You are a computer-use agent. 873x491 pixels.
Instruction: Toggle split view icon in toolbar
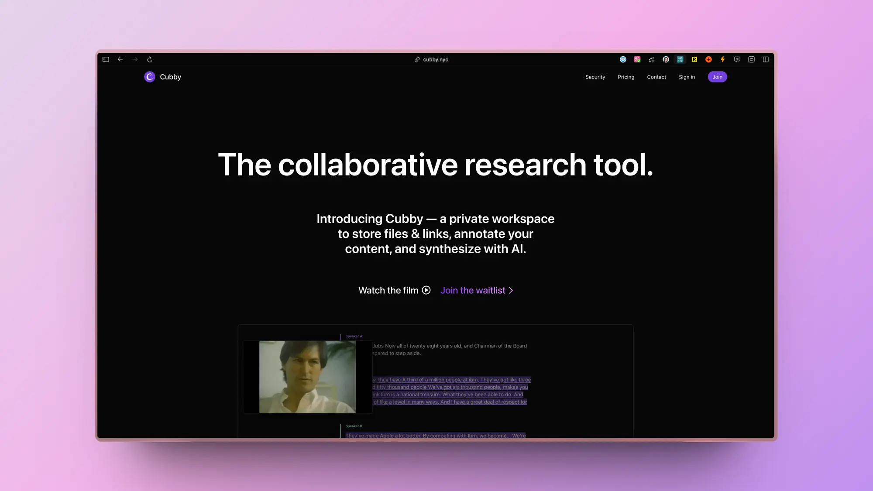766,59
